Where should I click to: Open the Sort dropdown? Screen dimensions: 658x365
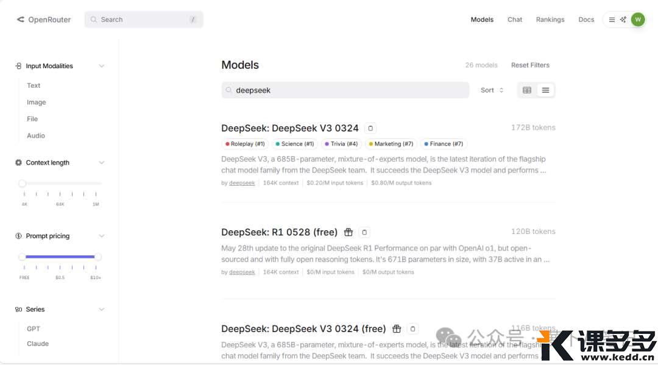click(492, 90)
